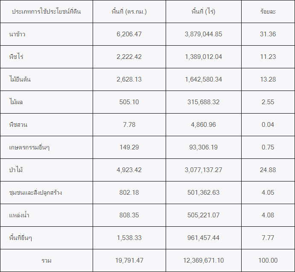Click the ไม้ยืนต้น row label
The image size is (295, 272).
pos(20,79)
